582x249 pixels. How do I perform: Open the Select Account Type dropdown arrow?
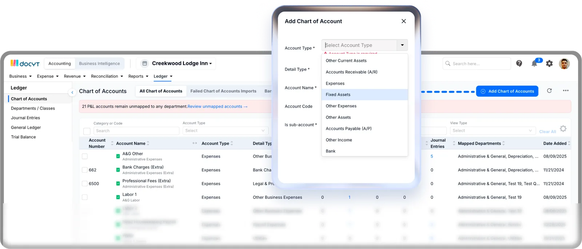(x=402, y=45)
